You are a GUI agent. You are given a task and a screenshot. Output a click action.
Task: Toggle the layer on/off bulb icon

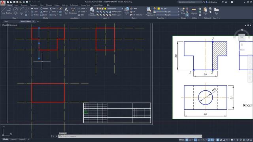(98, 9)
